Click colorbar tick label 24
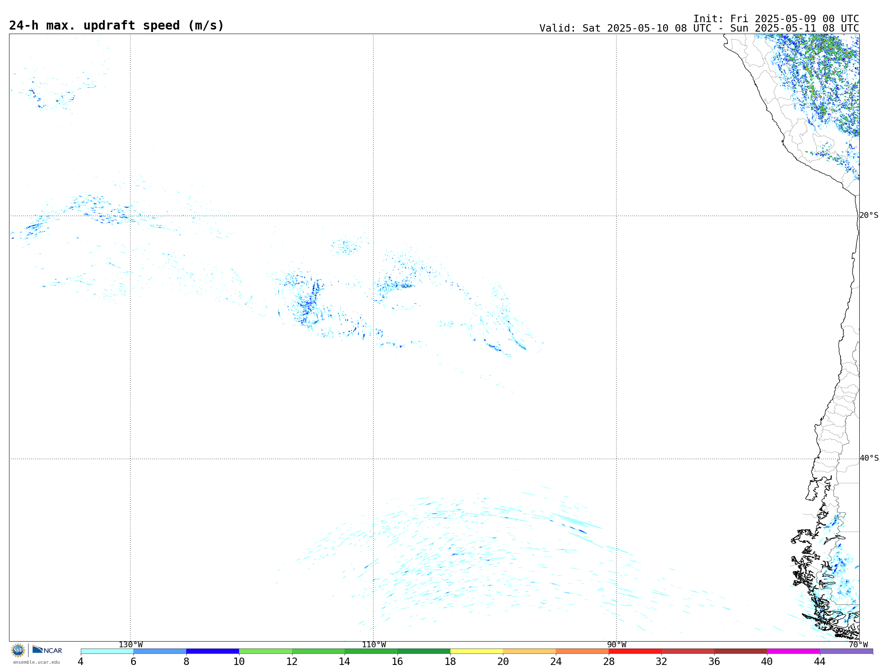Viewport: 886px width, 667px height. click(556, 662)
